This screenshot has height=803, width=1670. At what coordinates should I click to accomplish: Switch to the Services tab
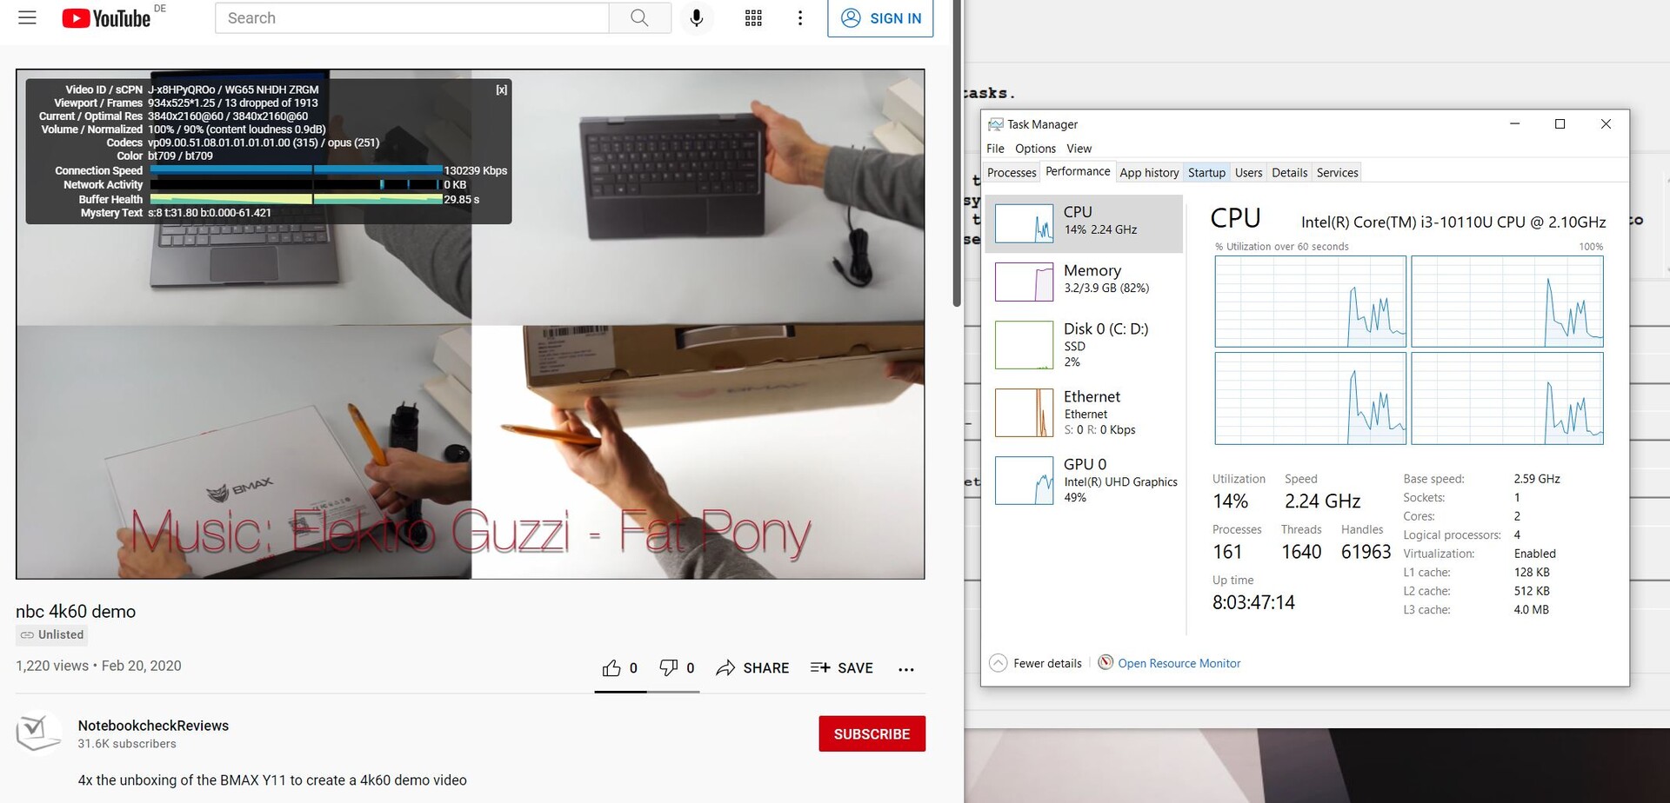[1337, 172]
